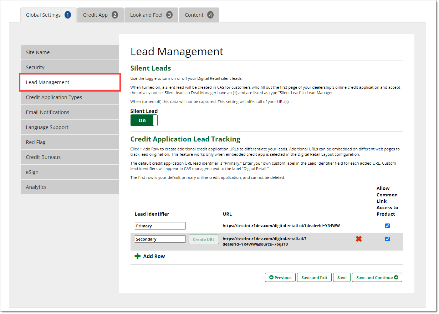439x314 pixels.
Task: Click the step 1 badge on Global Settings tab
Action: pos(68,15)
